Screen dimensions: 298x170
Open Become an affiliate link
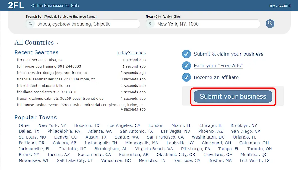click(216, 77)
